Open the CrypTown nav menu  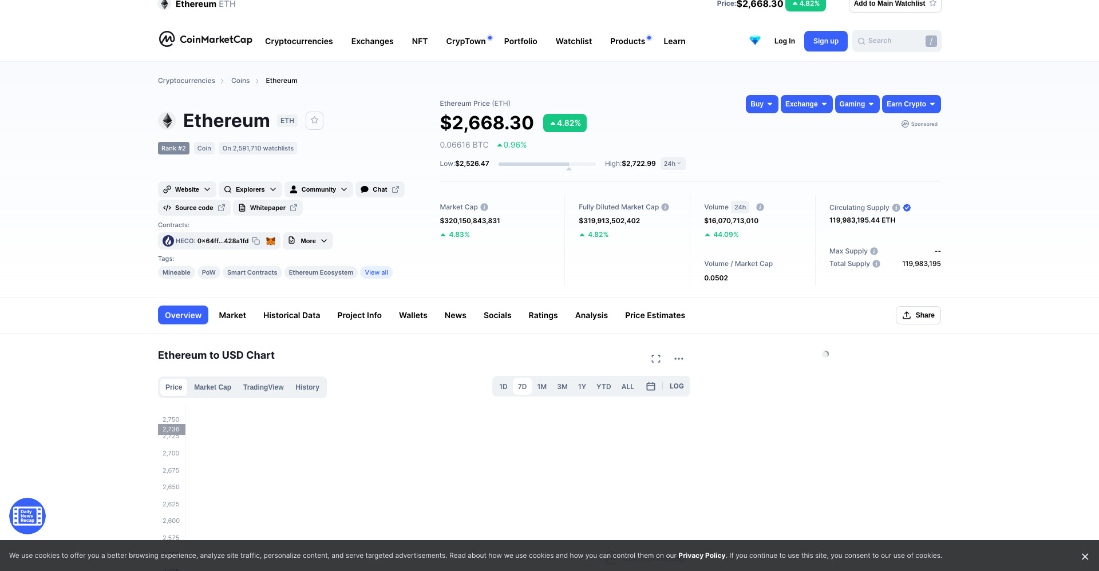[x=466, y=41]
